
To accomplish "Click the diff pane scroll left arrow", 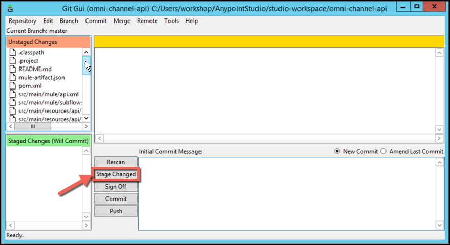I will [100, 138].
